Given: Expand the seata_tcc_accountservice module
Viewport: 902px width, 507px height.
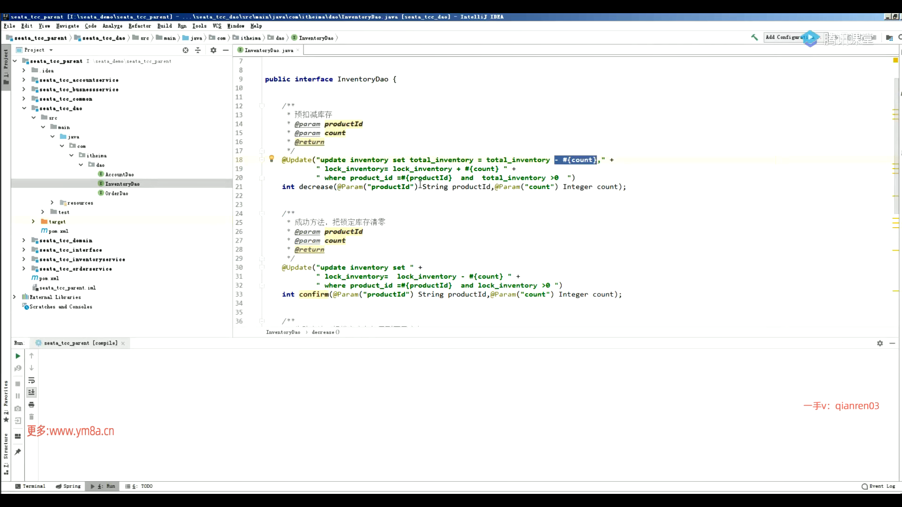Looking at the screenshot, I should (x=24, y=80).
